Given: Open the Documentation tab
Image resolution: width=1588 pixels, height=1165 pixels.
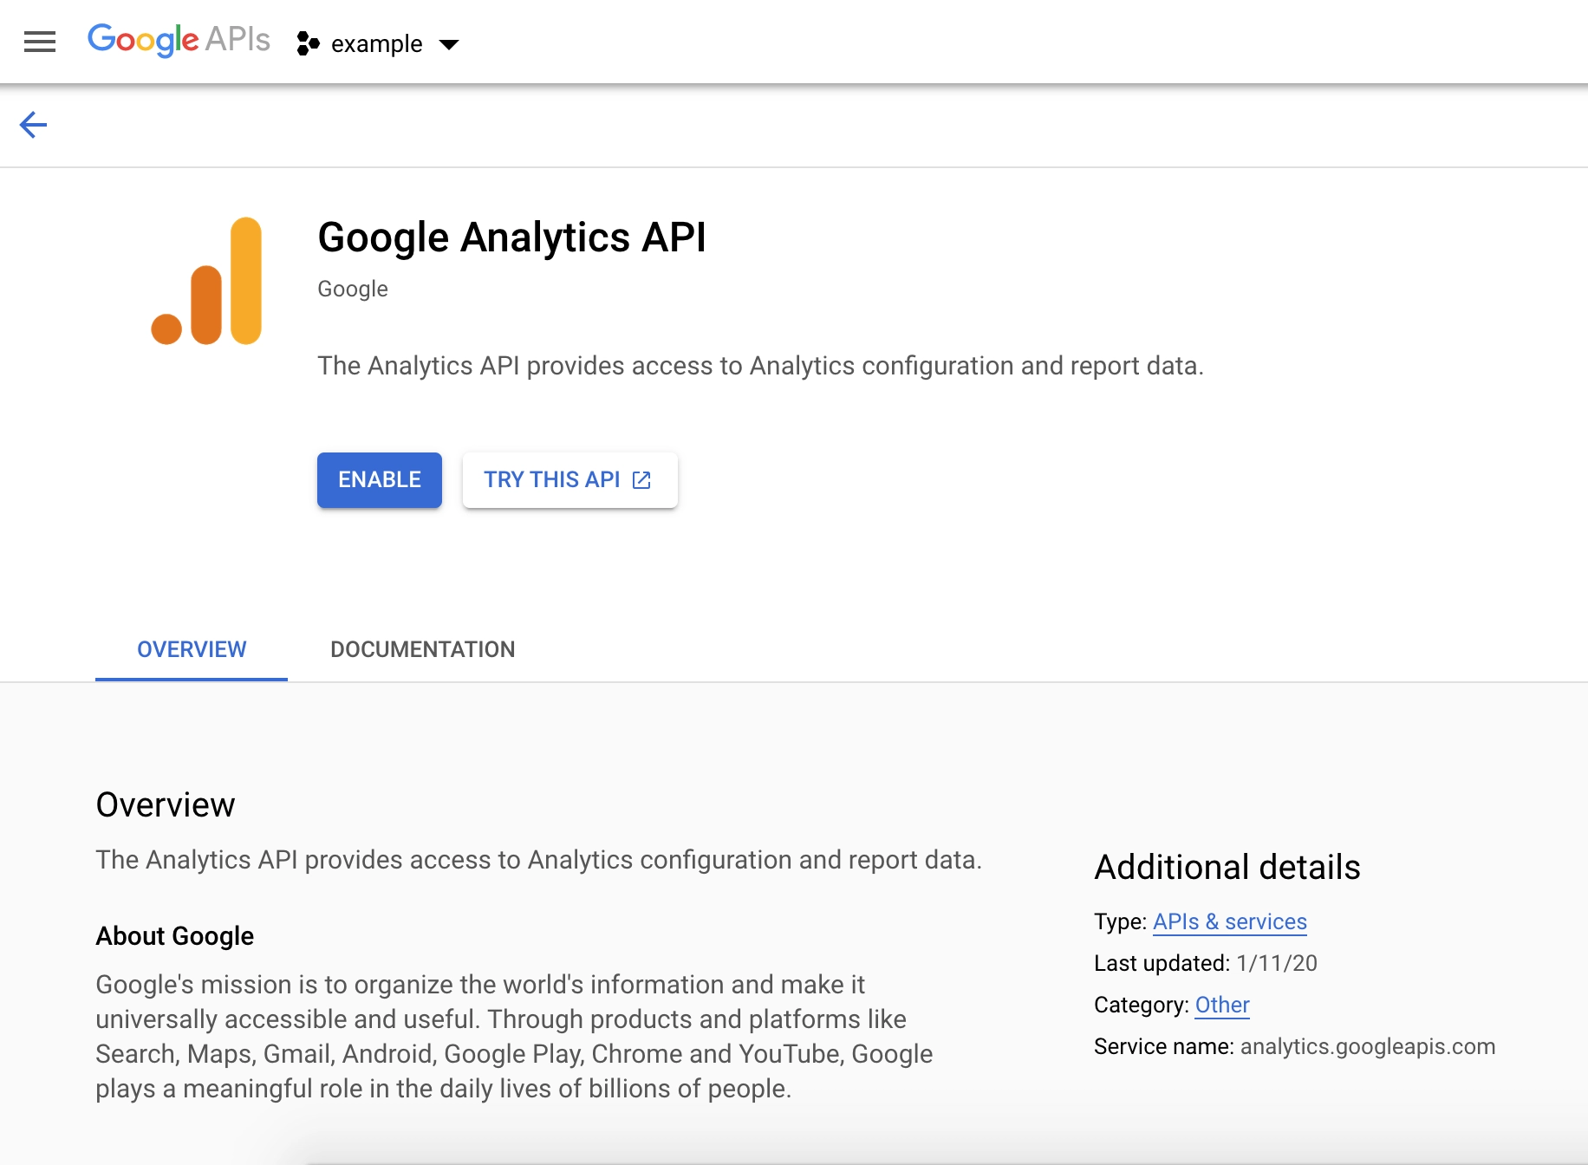Looking at the screenshot, I should pyautogui.click(x=422, y=649).
